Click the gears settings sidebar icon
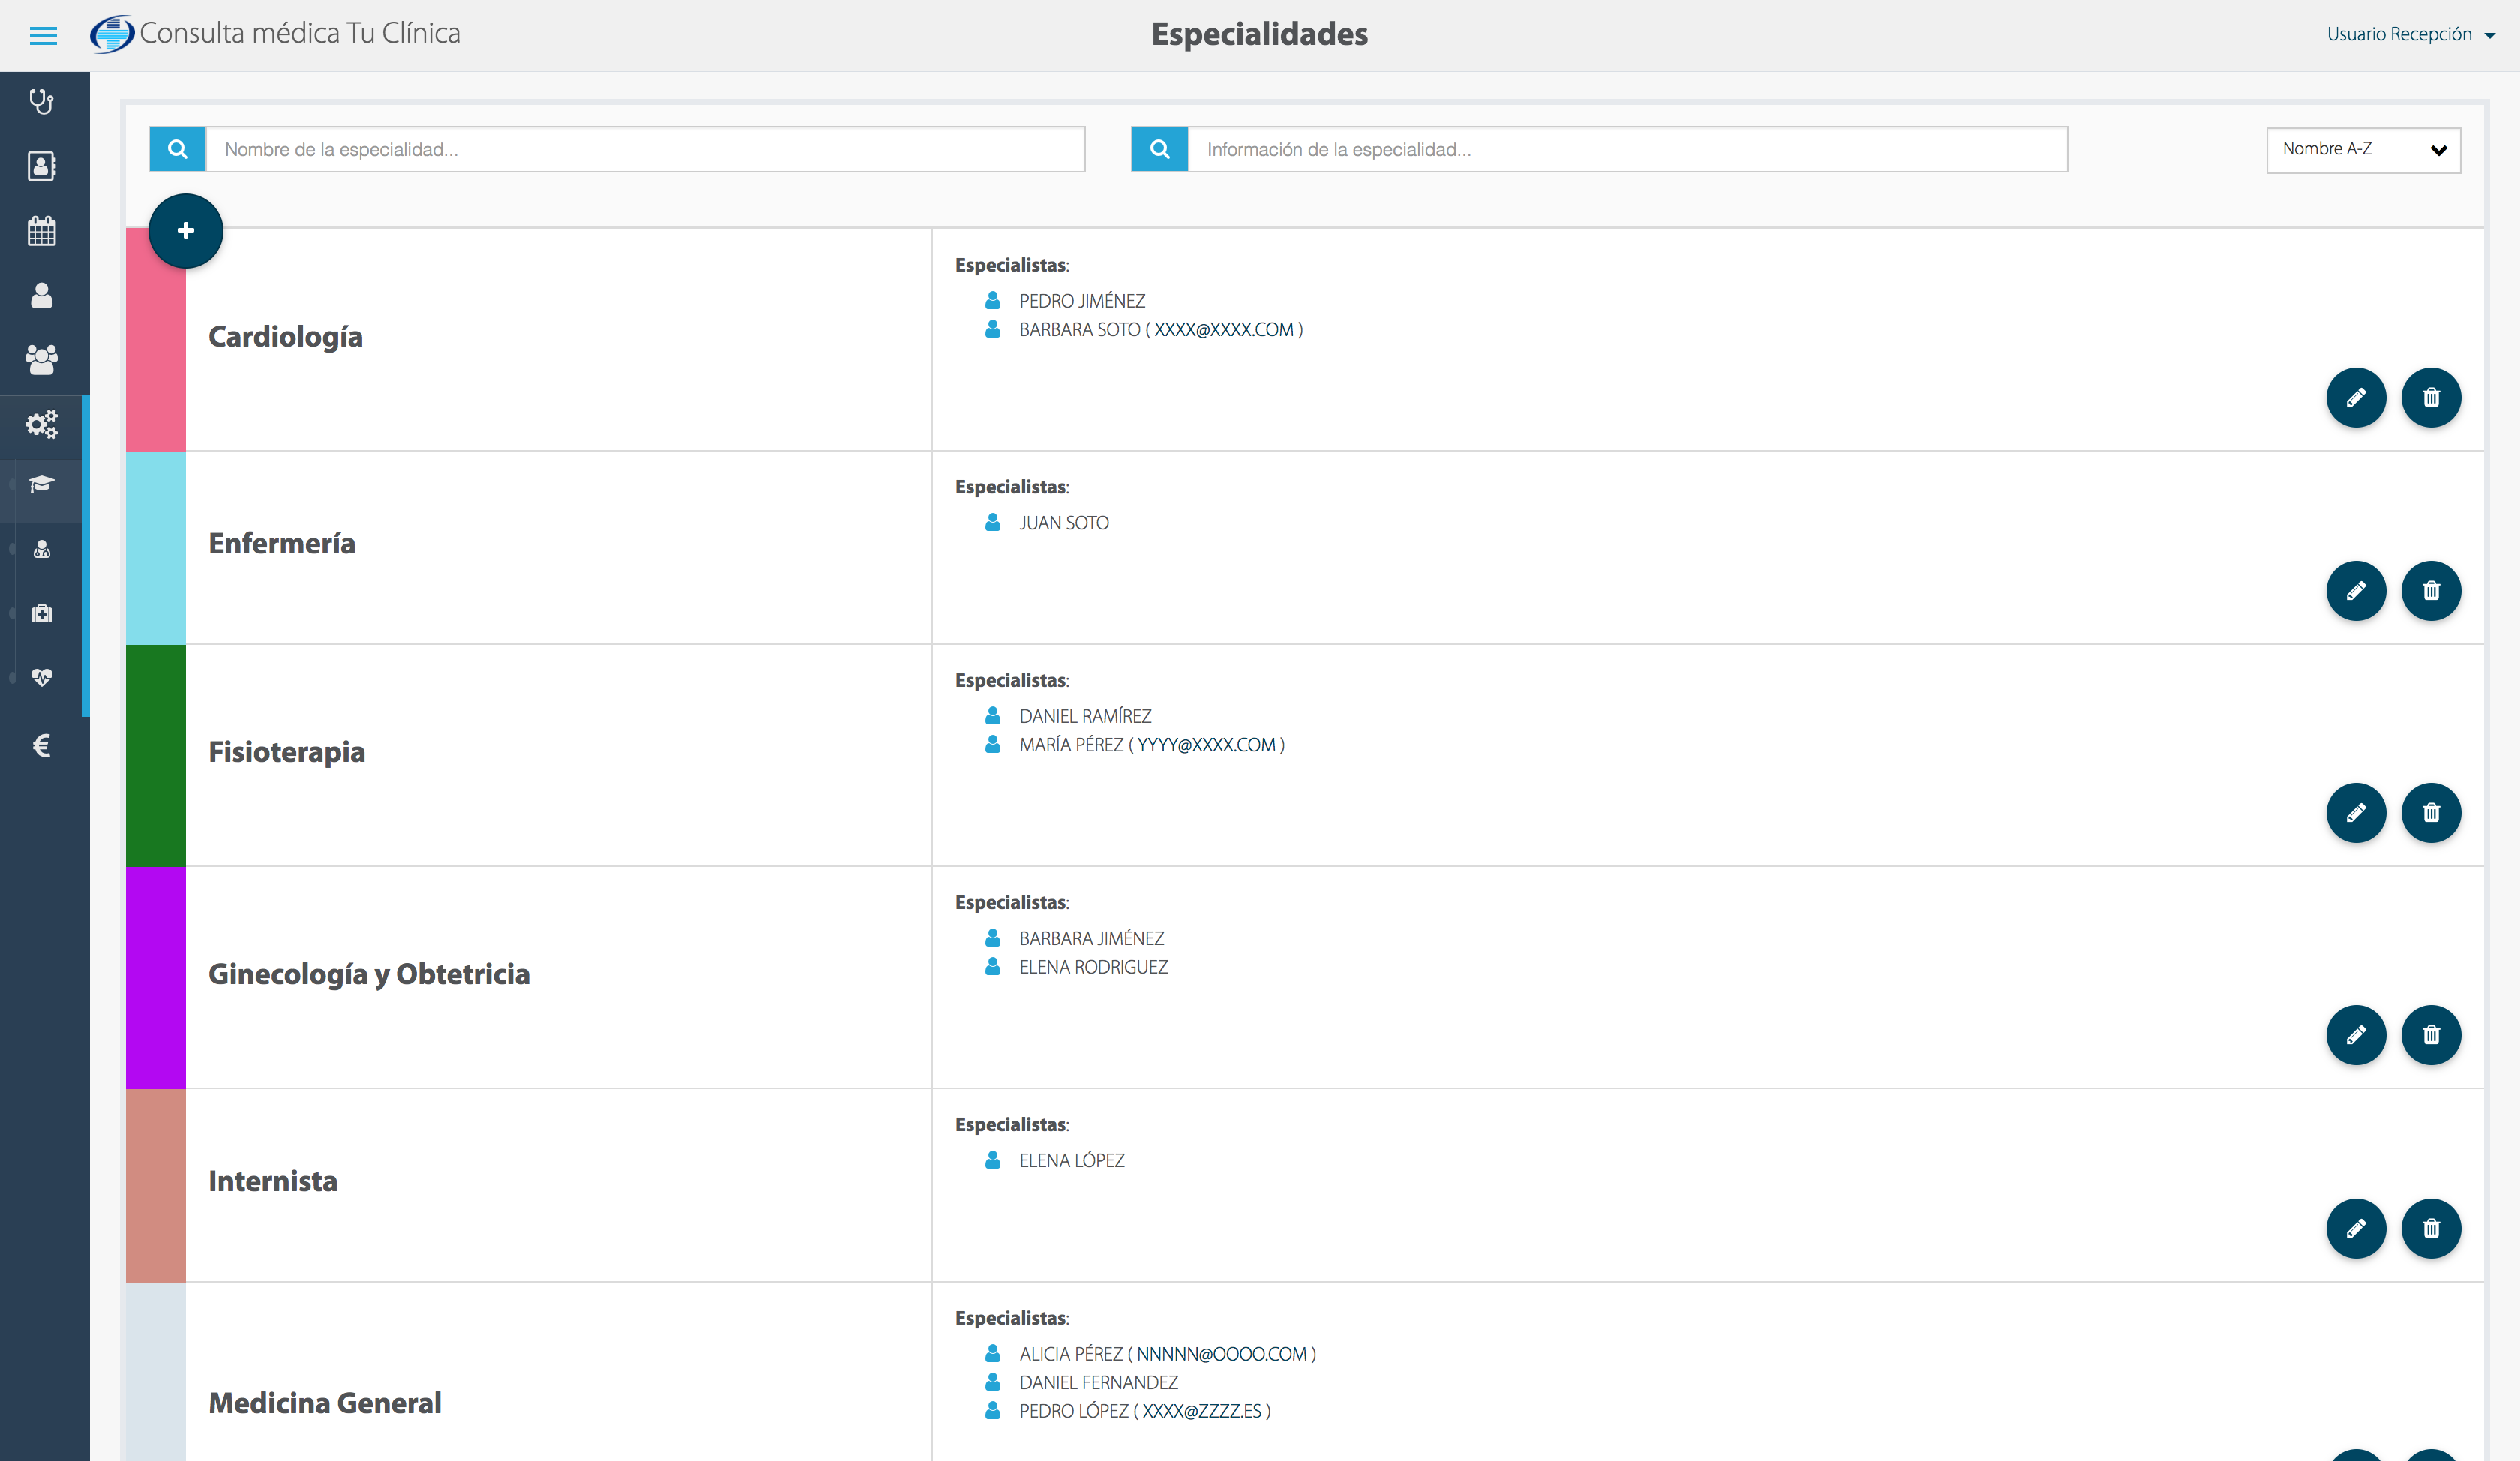This screenshot has width=2520, height=1461. point(41,424)
